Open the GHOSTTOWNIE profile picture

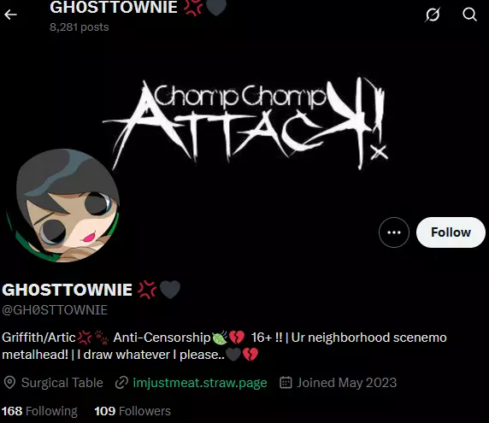[x=63, y=205]
